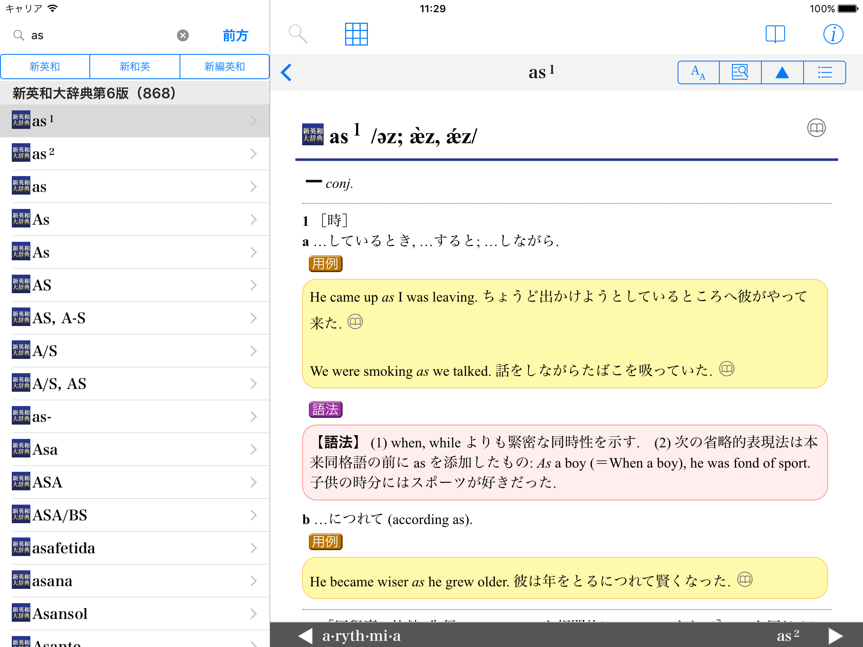Screen dimensions: 863x647
Task: Open the as 2 entry in results
Action: tap(135, 154)
